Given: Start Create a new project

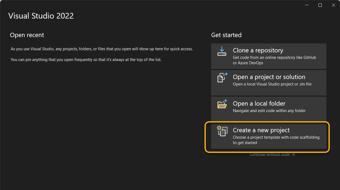Looking at the screenshot, I should click(x=269, y=136).
